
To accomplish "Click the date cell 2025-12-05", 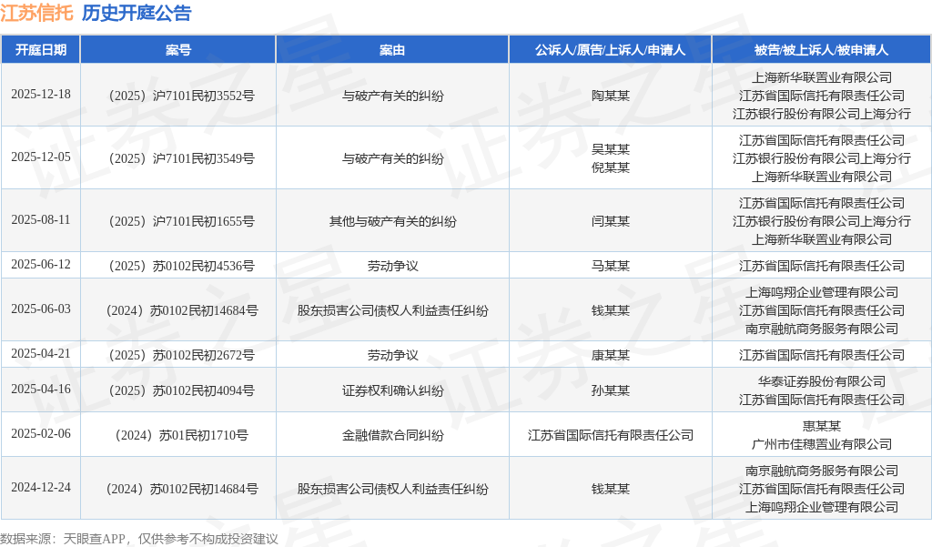I will tap(40, 157).
